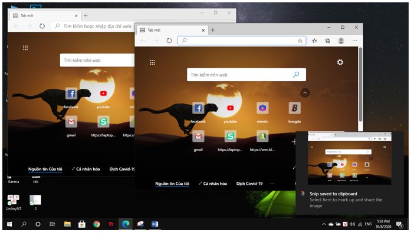Image resolution: width=411 pixels, height=233 pixels.
Task: Click the front window vertical scrollbar
Action: pos(360,84)
